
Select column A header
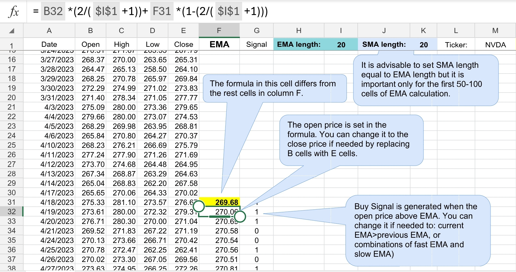49,31
